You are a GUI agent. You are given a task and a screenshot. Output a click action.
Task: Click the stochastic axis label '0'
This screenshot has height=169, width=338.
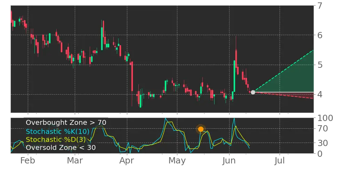point(320,154)
